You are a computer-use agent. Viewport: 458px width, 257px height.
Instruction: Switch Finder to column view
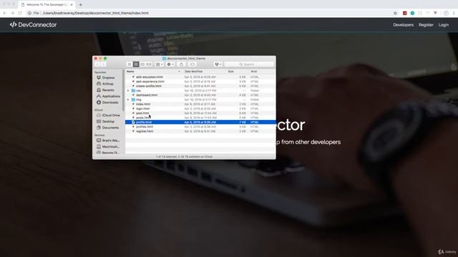click(x=142, y=64)
